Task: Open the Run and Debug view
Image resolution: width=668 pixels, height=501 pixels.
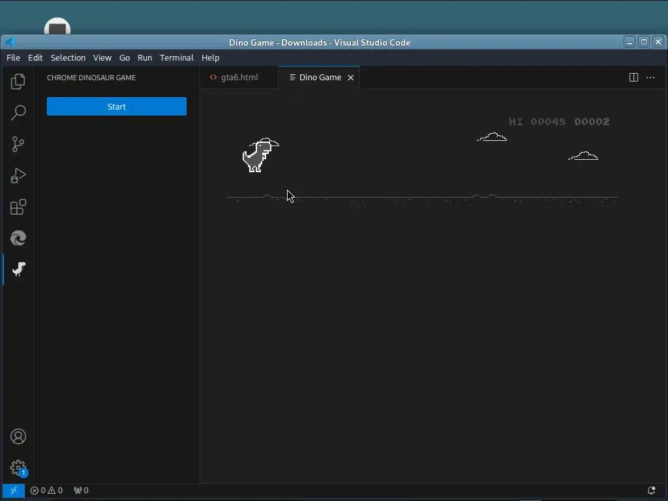Action: click(x=18, y=175)
